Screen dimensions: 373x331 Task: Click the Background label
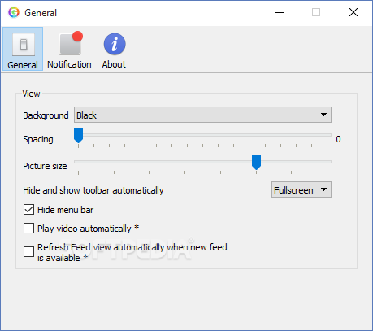[x=46, y=115]
